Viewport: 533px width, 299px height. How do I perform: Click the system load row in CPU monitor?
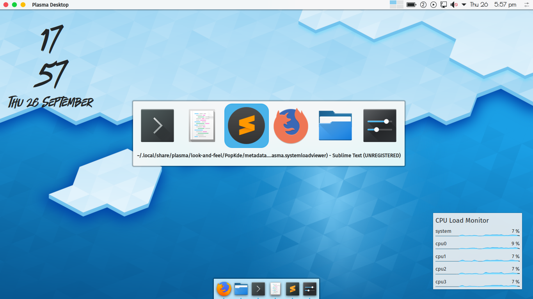[x=478, y=232]
